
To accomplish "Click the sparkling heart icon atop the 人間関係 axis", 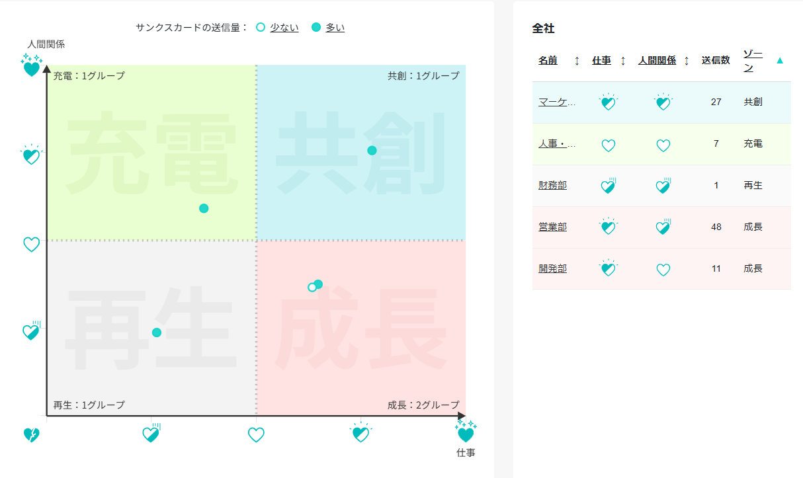I will 31,66.
